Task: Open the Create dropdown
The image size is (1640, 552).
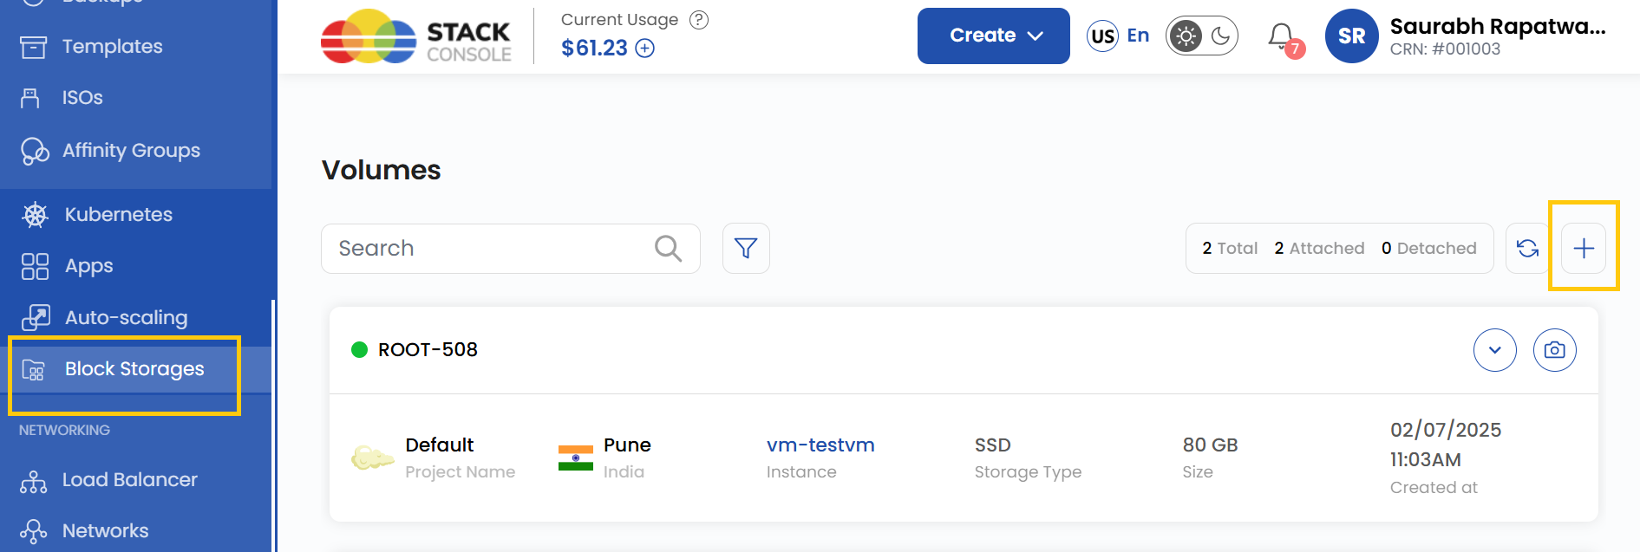Action: pyautogui.click(x=993, y=36)
